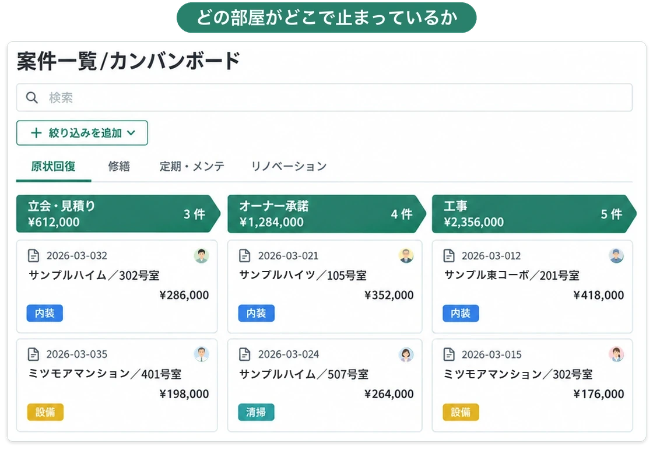Click the 4 件 count badge
653x450 pixels.
click(x=402, y=214)
